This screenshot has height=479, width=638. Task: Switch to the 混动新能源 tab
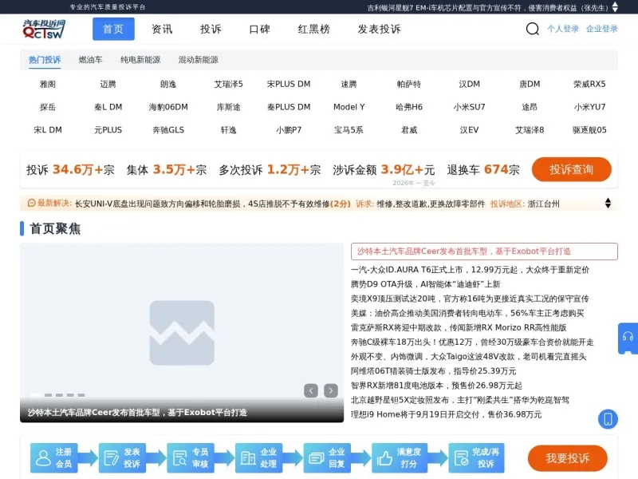tap(198, 60)
